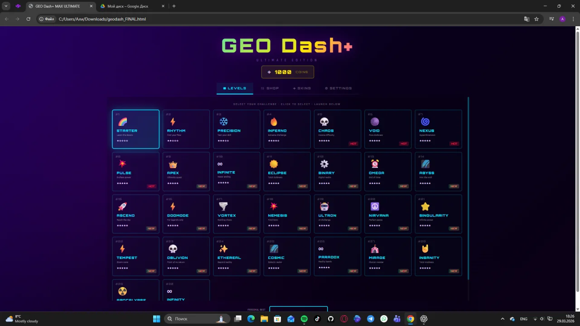This screenshot has width=580, height=326.
Task: Select the INFERNO flame icon
Action: coord(274,122)
